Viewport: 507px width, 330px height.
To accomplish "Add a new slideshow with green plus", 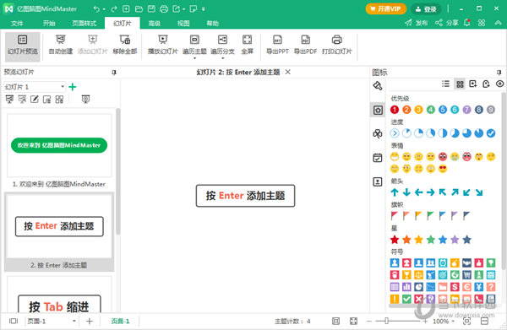I will pos(73,87).
